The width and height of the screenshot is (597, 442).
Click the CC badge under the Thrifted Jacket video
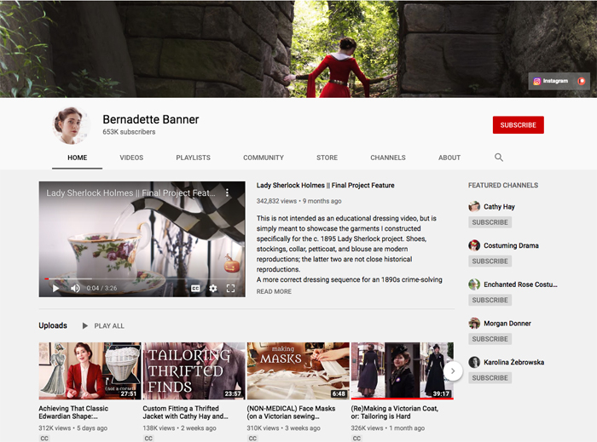click(x=148, y=439)
